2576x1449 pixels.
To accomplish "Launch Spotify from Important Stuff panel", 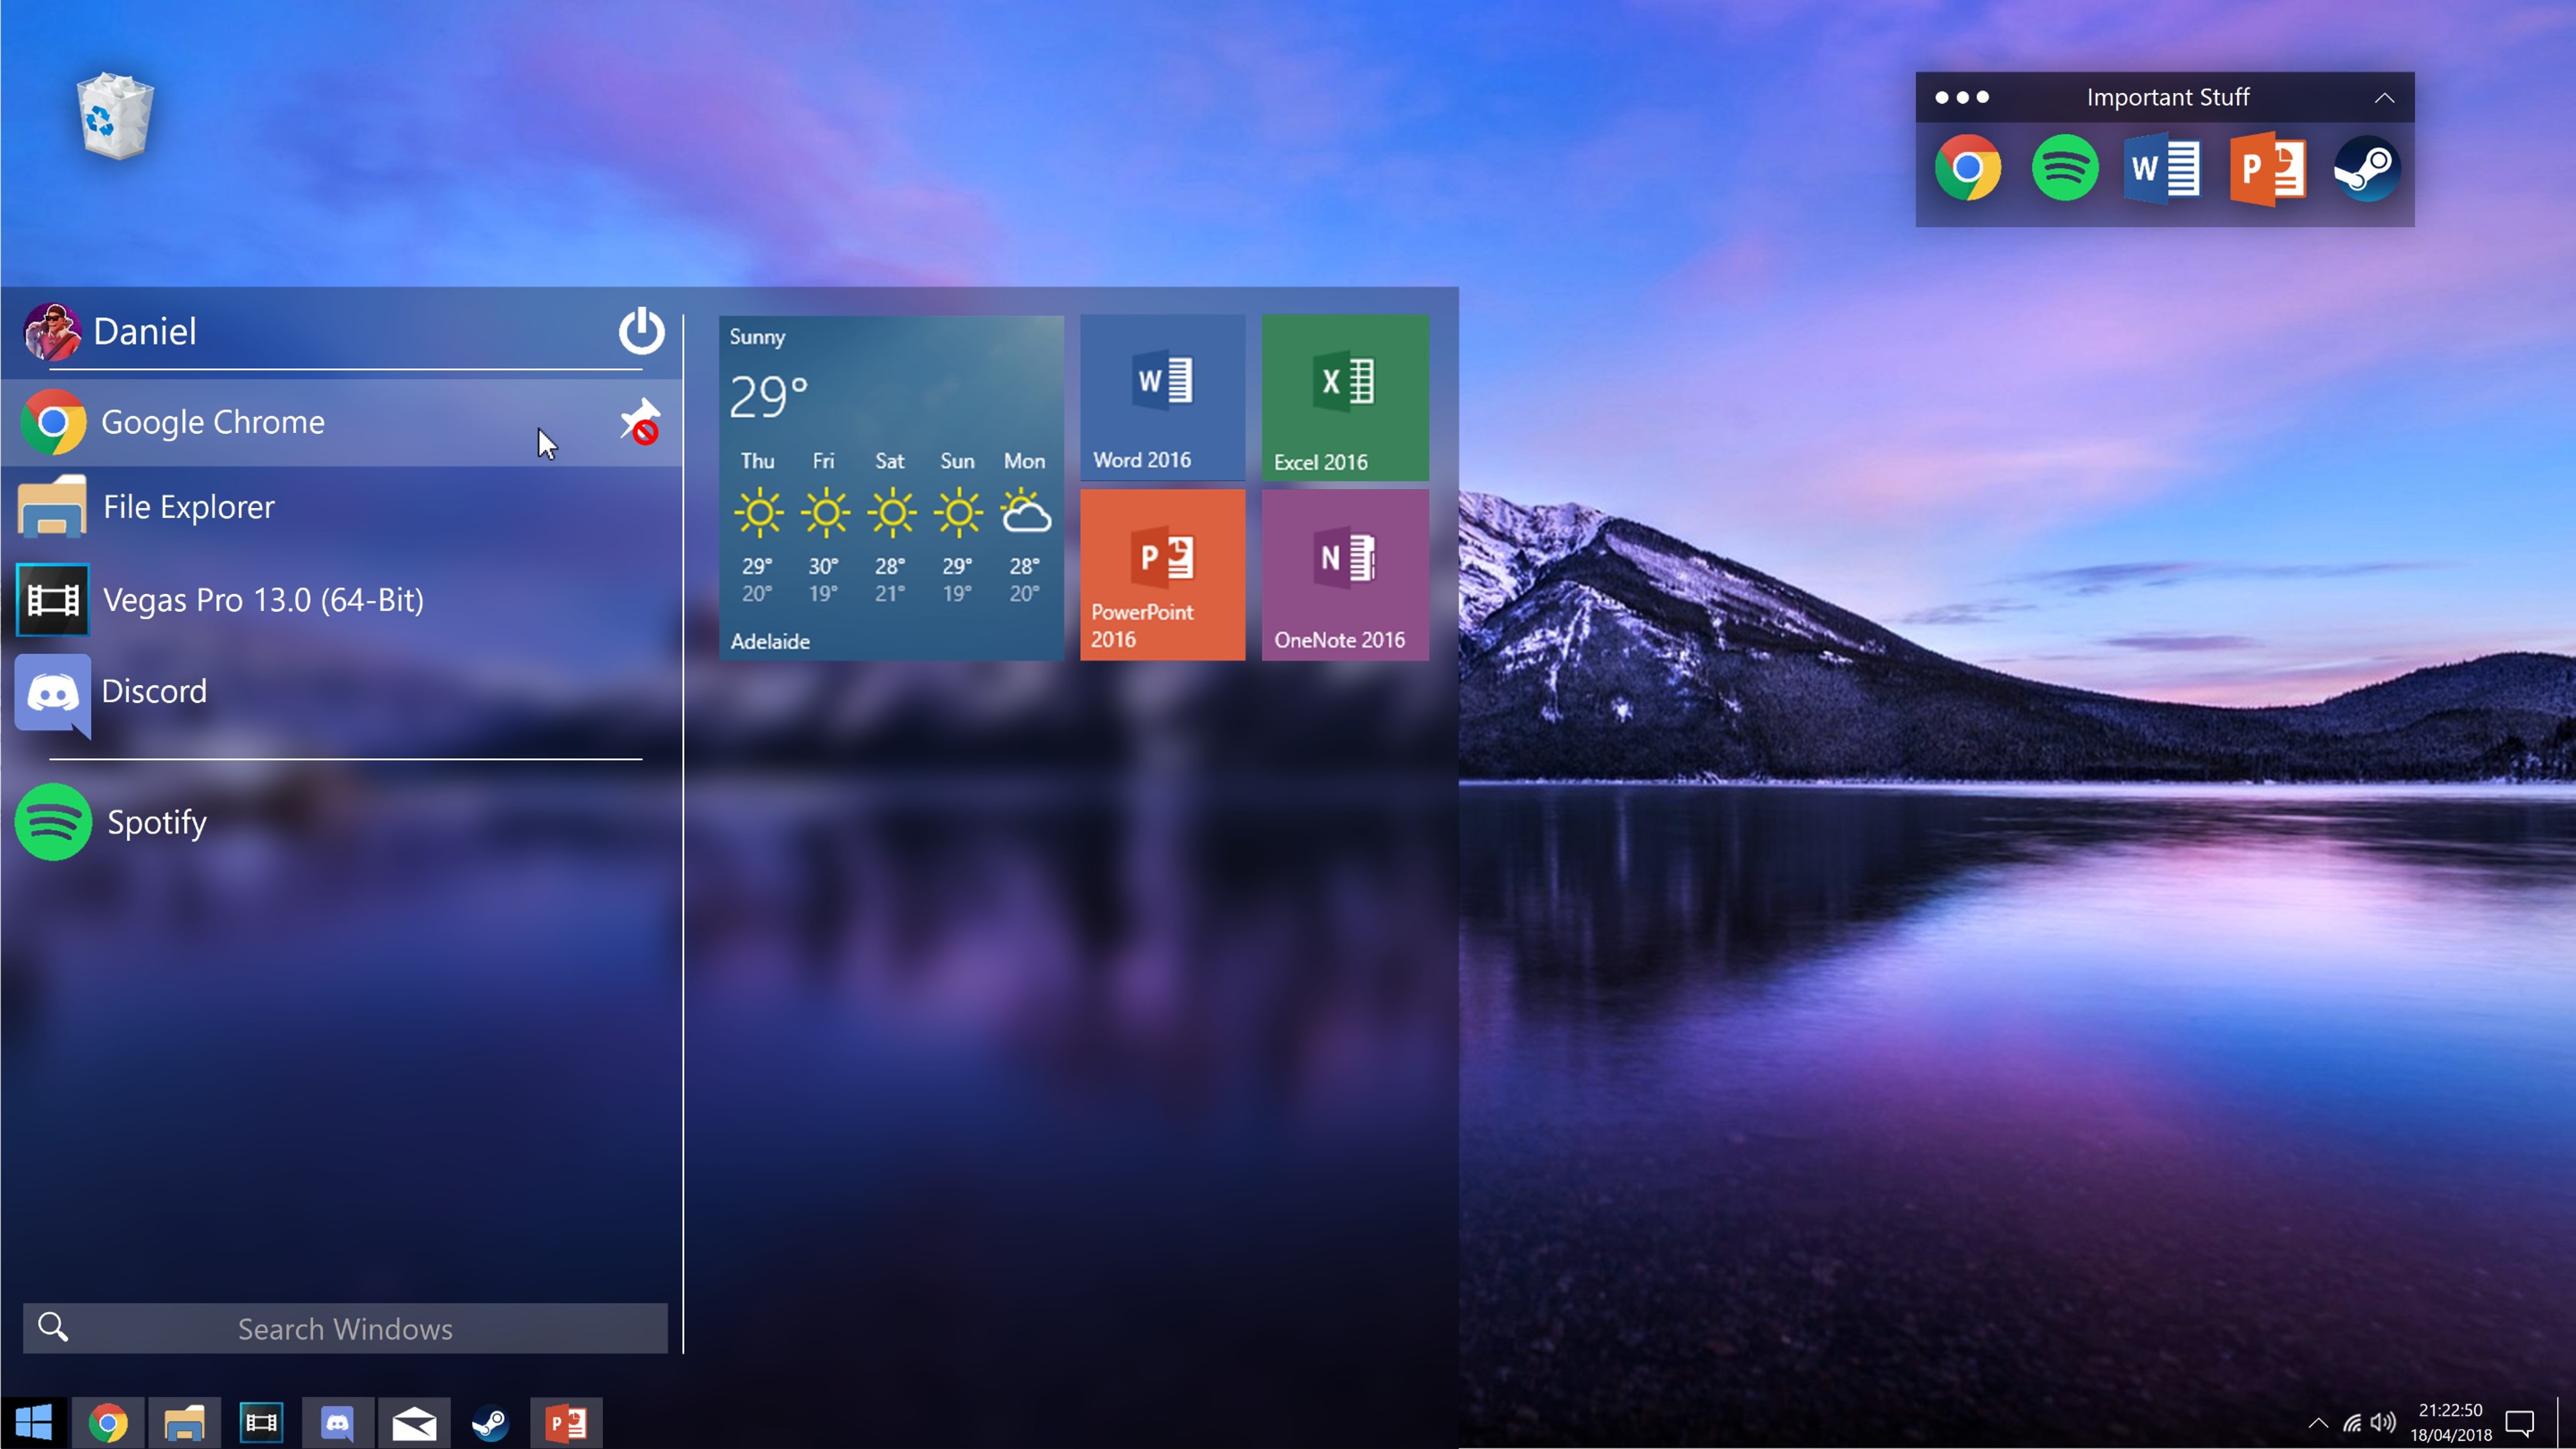I will point(2064,169).
